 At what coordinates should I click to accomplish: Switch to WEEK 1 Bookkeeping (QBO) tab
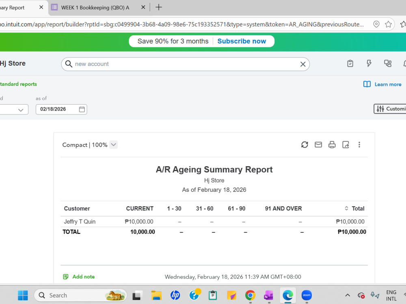(95, 7)
